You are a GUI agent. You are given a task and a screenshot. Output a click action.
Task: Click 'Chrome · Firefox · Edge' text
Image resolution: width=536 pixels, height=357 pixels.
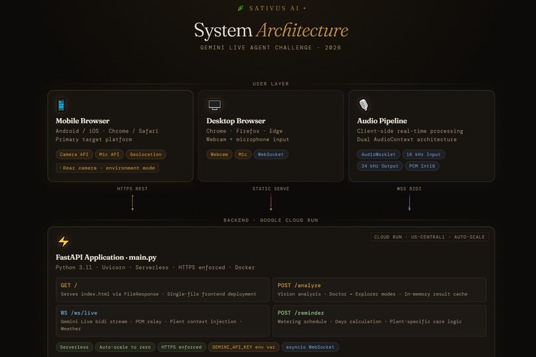click(x=245, y=131)
